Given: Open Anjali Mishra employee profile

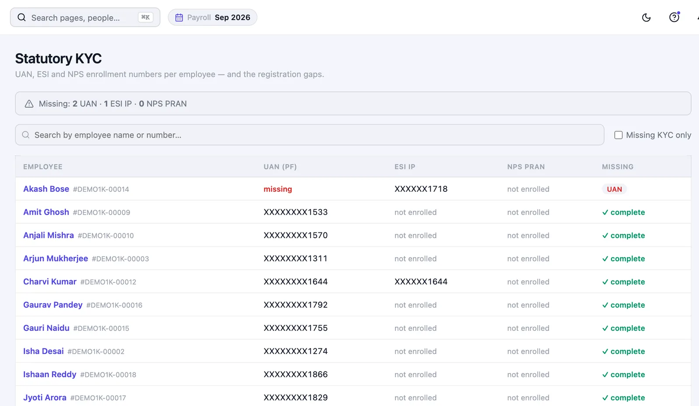Looking at the screenshot, I should (x=48, y=235).
